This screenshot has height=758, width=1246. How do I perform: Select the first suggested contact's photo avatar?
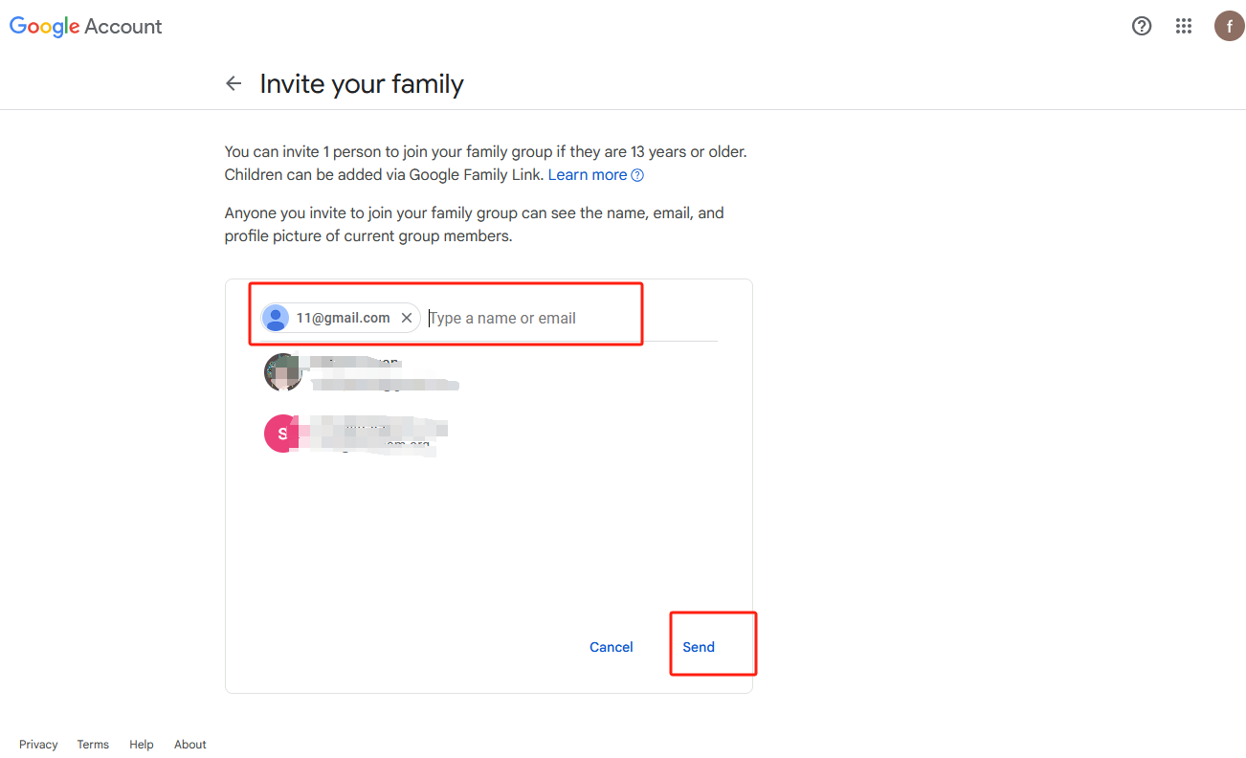282,372
